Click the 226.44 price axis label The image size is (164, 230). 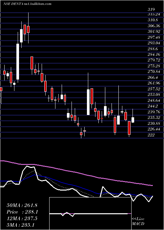pos(154,129)
